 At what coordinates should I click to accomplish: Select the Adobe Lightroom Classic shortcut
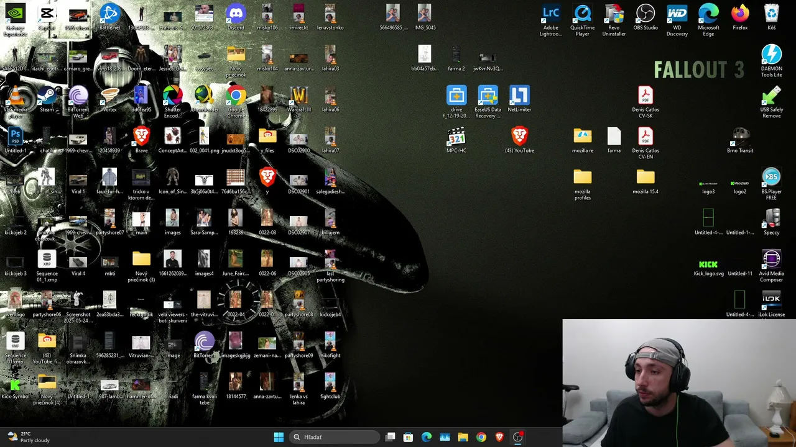tap(551, 20)
